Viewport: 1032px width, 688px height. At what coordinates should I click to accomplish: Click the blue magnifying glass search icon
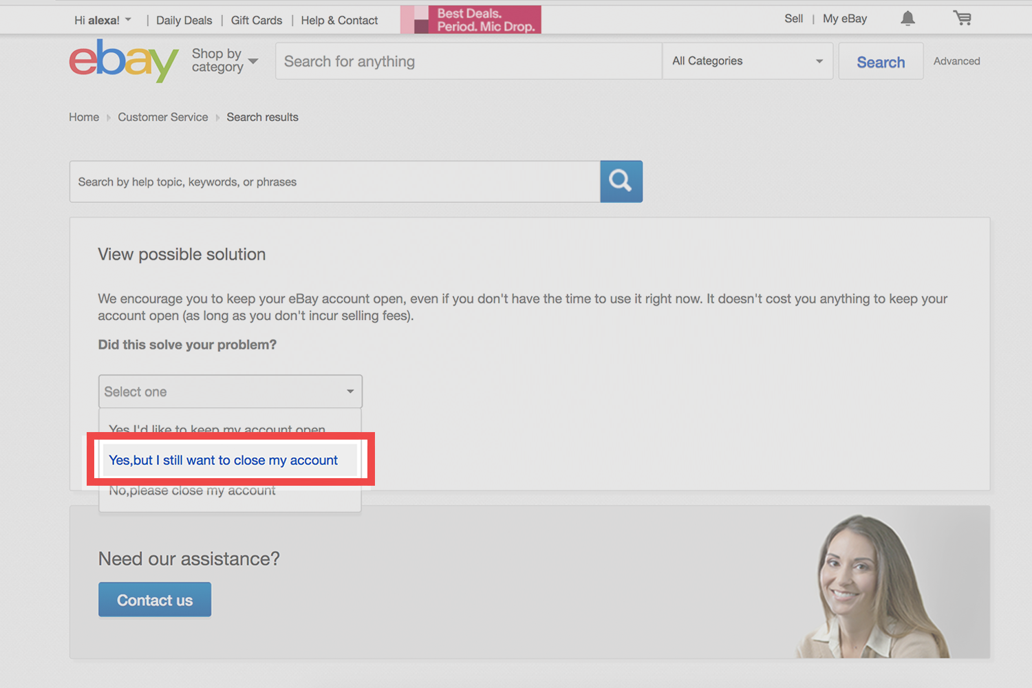(x=621, y=181)
